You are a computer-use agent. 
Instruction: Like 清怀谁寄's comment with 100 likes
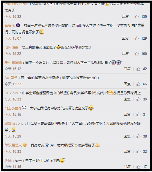pos(137,54)
